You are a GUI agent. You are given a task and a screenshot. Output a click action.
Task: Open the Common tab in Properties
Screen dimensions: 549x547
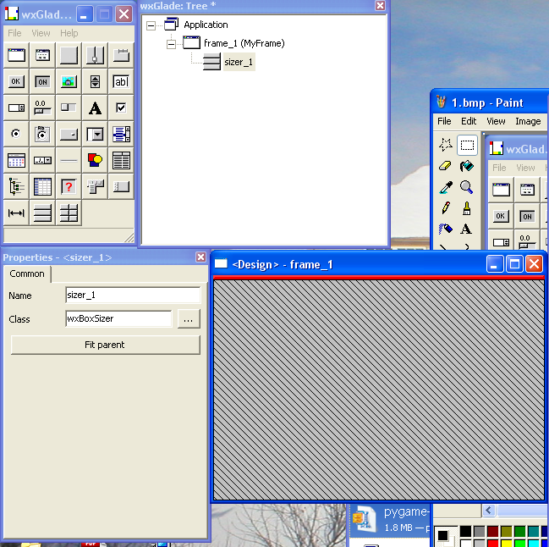pos(27,273)
